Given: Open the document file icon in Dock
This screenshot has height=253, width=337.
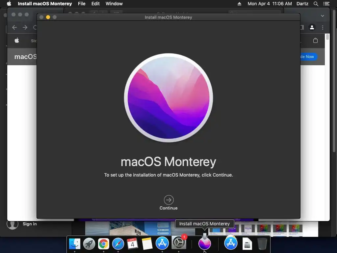Looking at the screenshot, I should [x=247, y=243].
